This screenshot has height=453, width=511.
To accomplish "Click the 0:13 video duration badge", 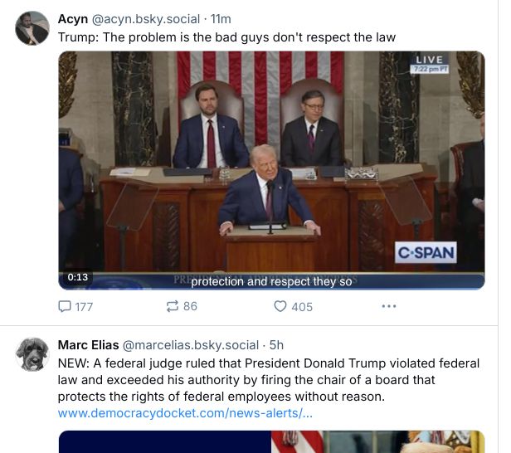I will (78, 277).
